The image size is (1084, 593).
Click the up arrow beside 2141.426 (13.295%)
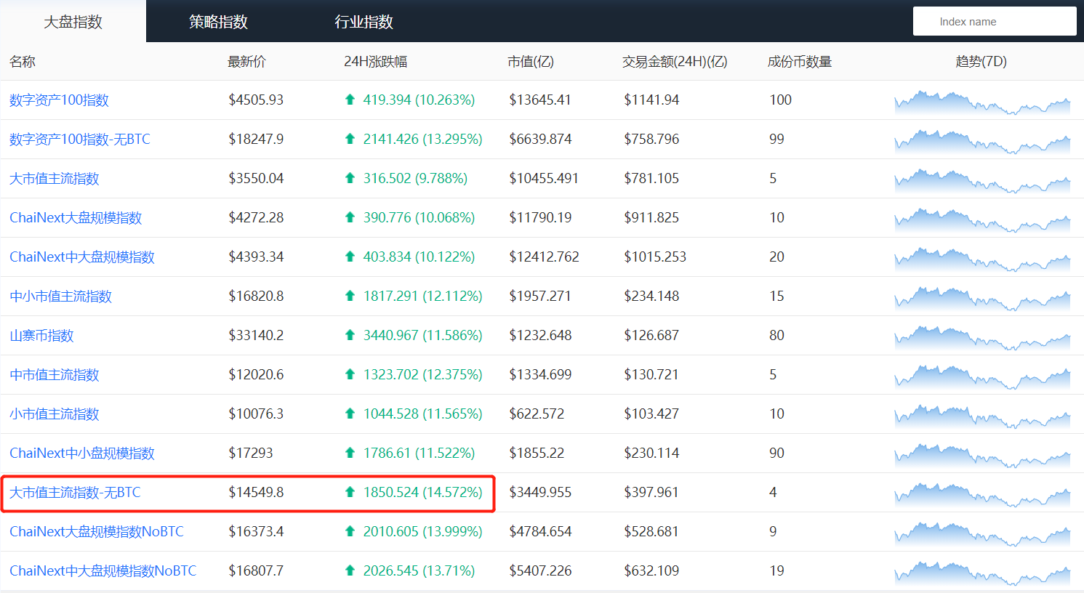click(x=350, y=139)
